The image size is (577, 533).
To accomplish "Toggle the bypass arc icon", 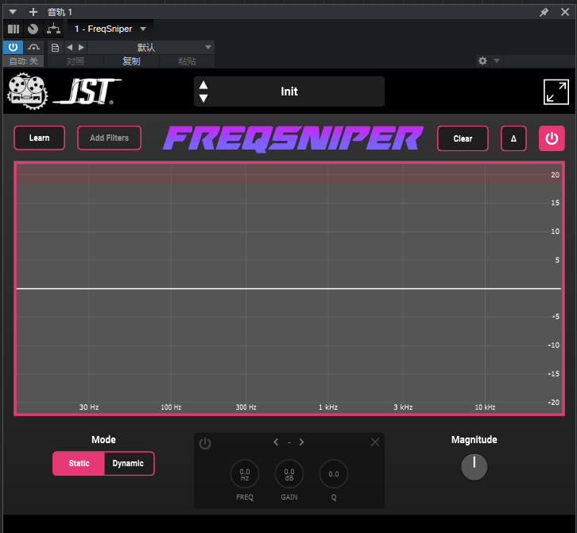I will pyautogui.click(x=33, y=47).
